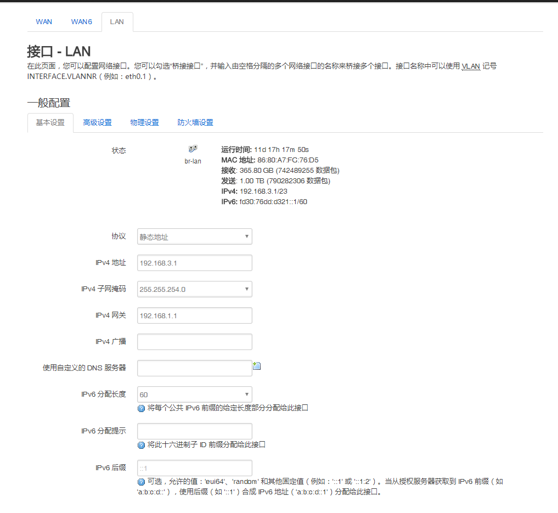Switch to the 高级设置 tab
Viewport: 558px width, 513px height.
click(x=97, y=123)
